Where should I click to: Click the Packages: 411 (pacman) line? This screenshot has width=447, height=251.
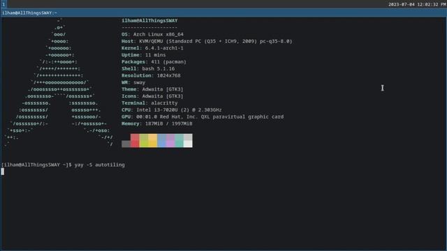pos(154,62)
